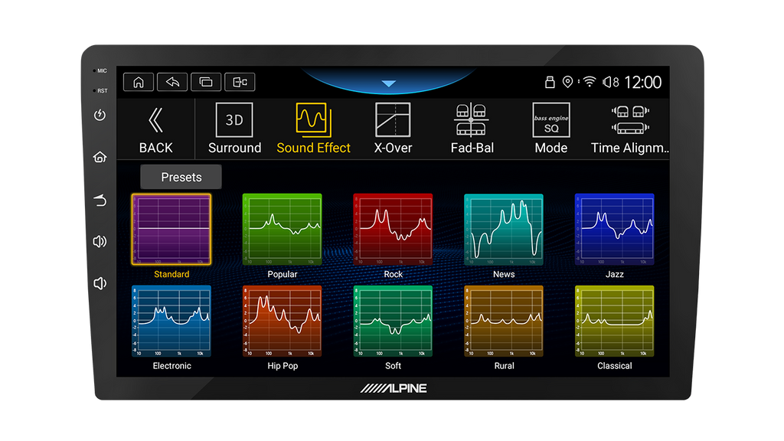Image resolution: width=784 pixels, height=441 pixels.
Task: Go BACK using the double chevron
Action: point(155,129)
